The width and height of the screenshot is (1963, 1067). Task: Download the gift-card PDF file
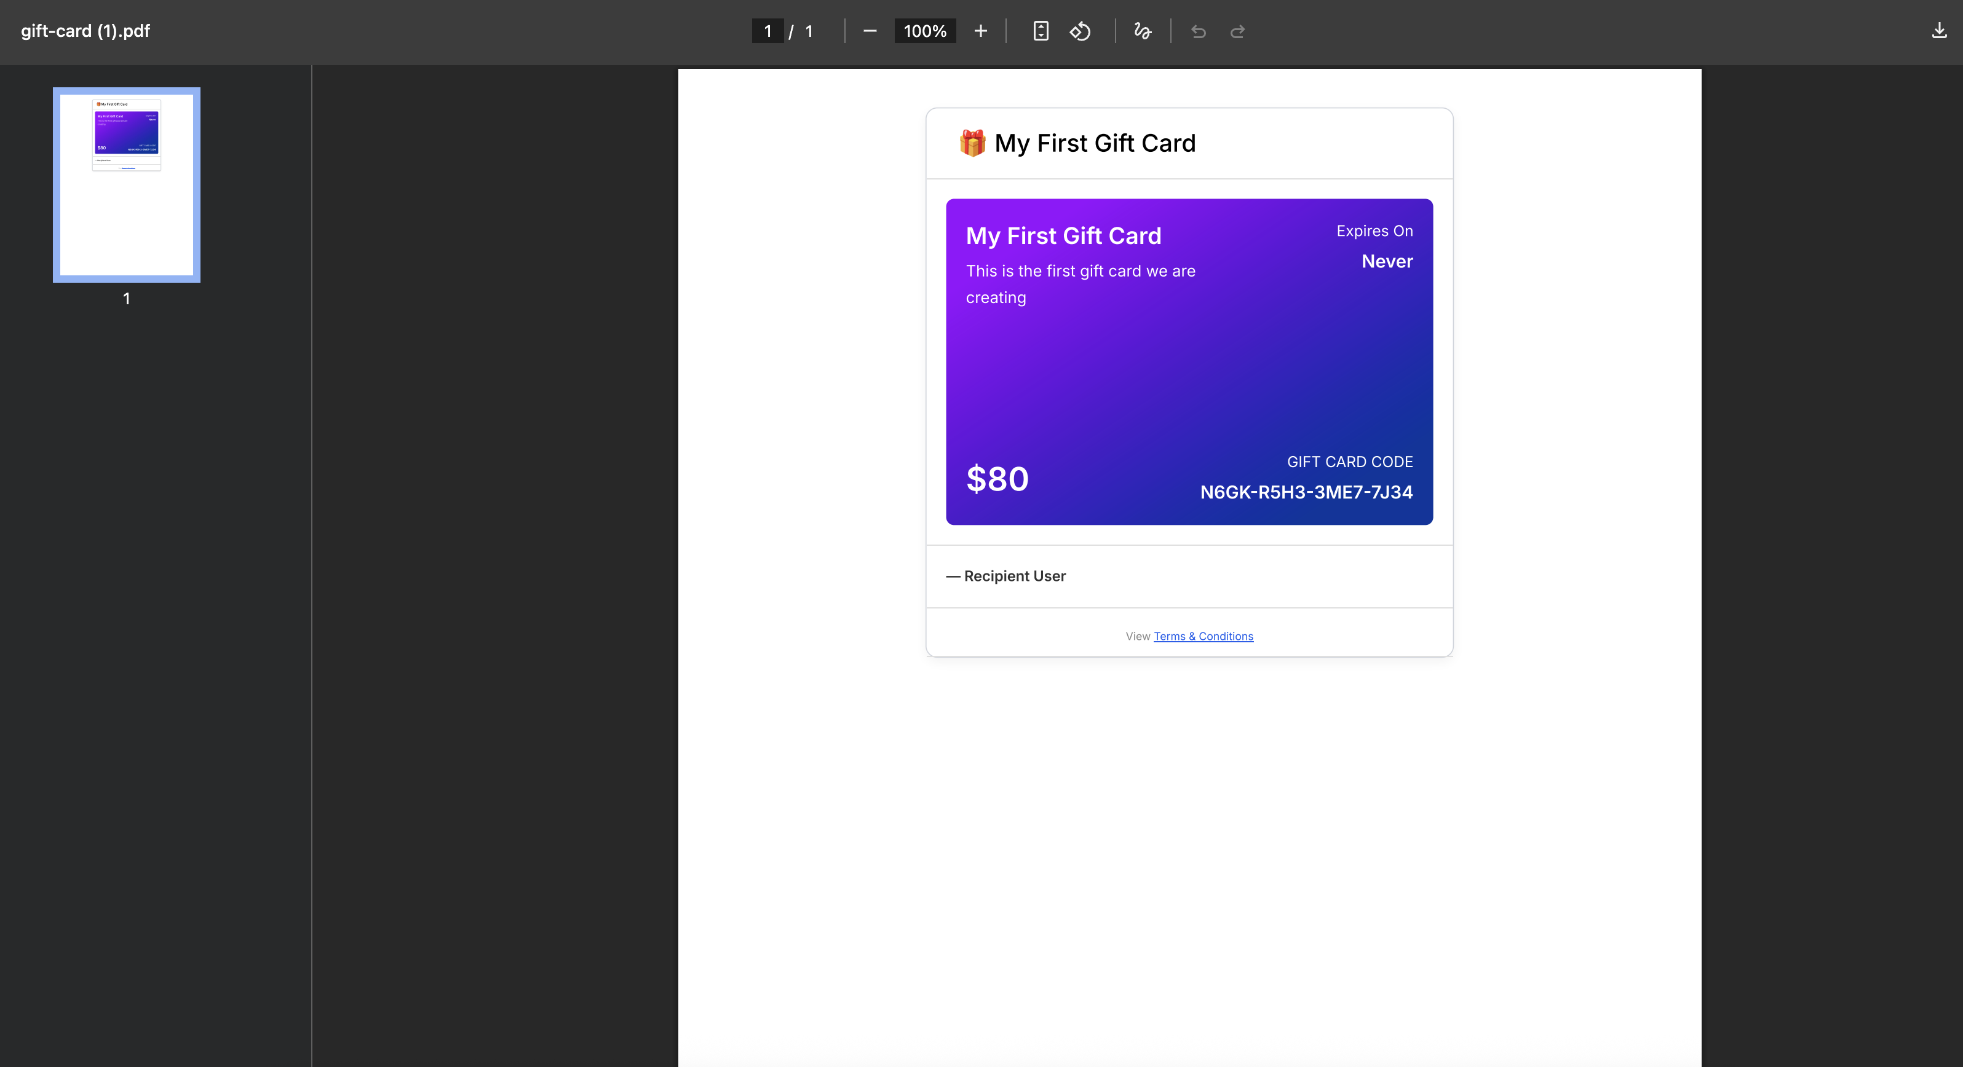(x=1938, y=31)
